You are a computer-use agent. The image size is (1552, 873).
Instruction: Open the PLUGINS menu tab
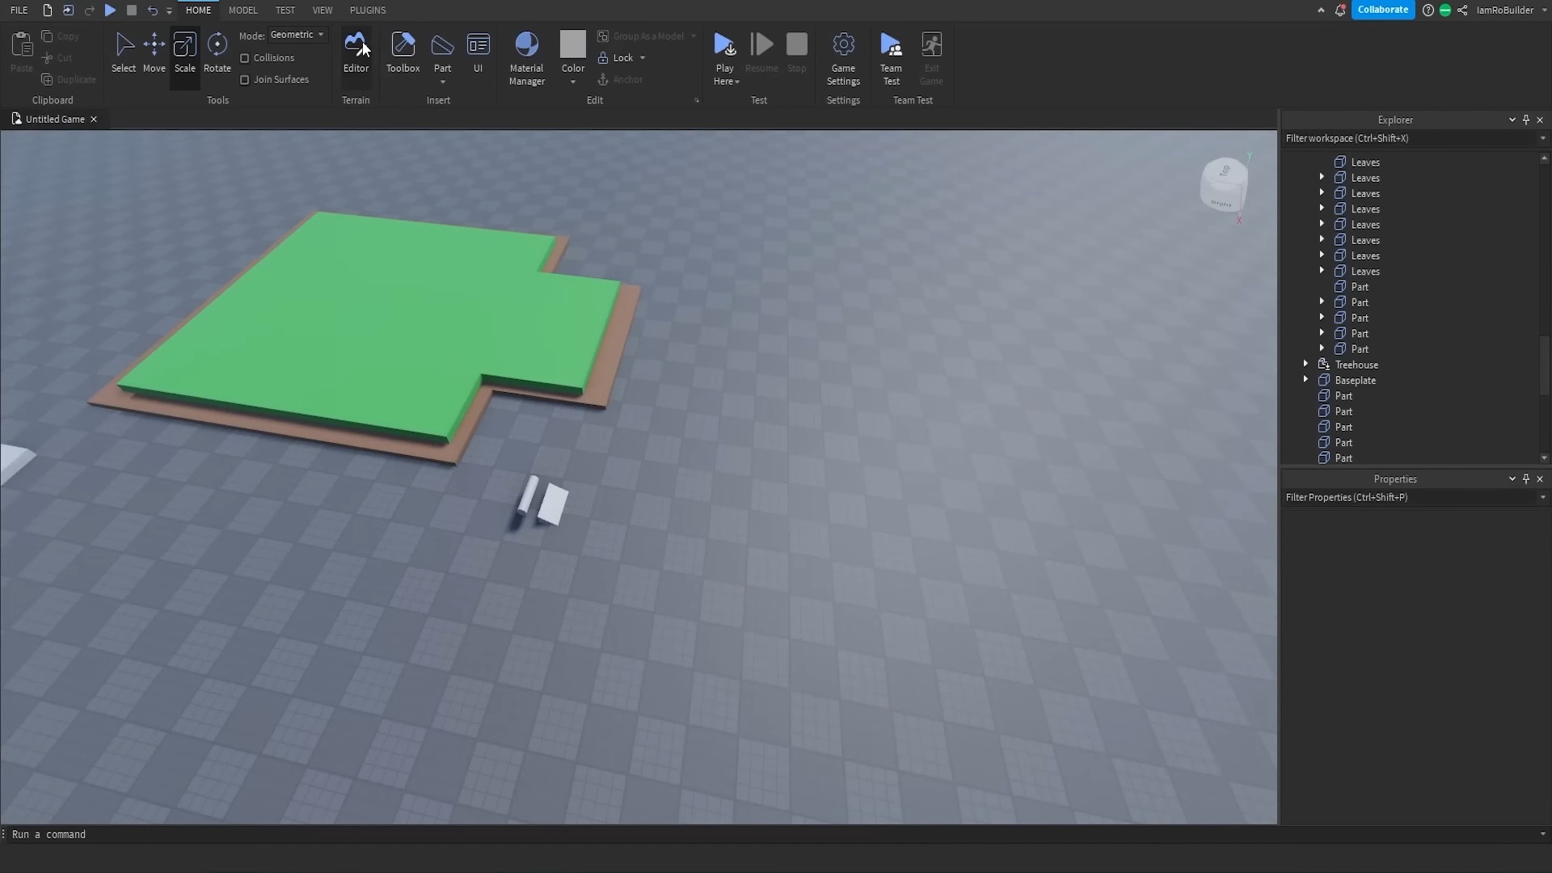tap(368, 10)
